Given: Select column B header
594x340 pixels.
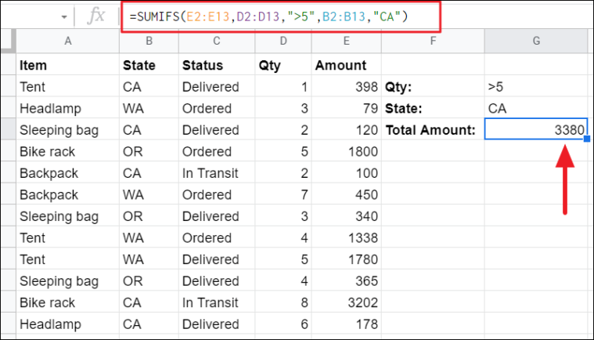Looking at the screenshot, I should coord(146,41).
